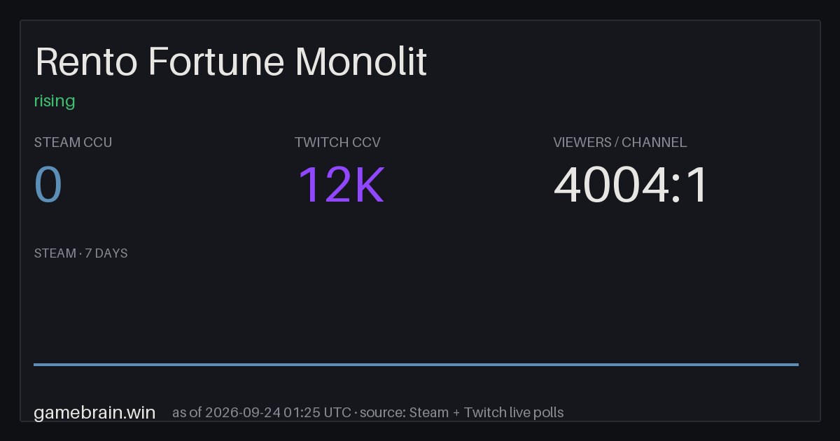The image size is (840, 441).
Task: Select the 4004:1 ratio value
Action: (631, 185)
